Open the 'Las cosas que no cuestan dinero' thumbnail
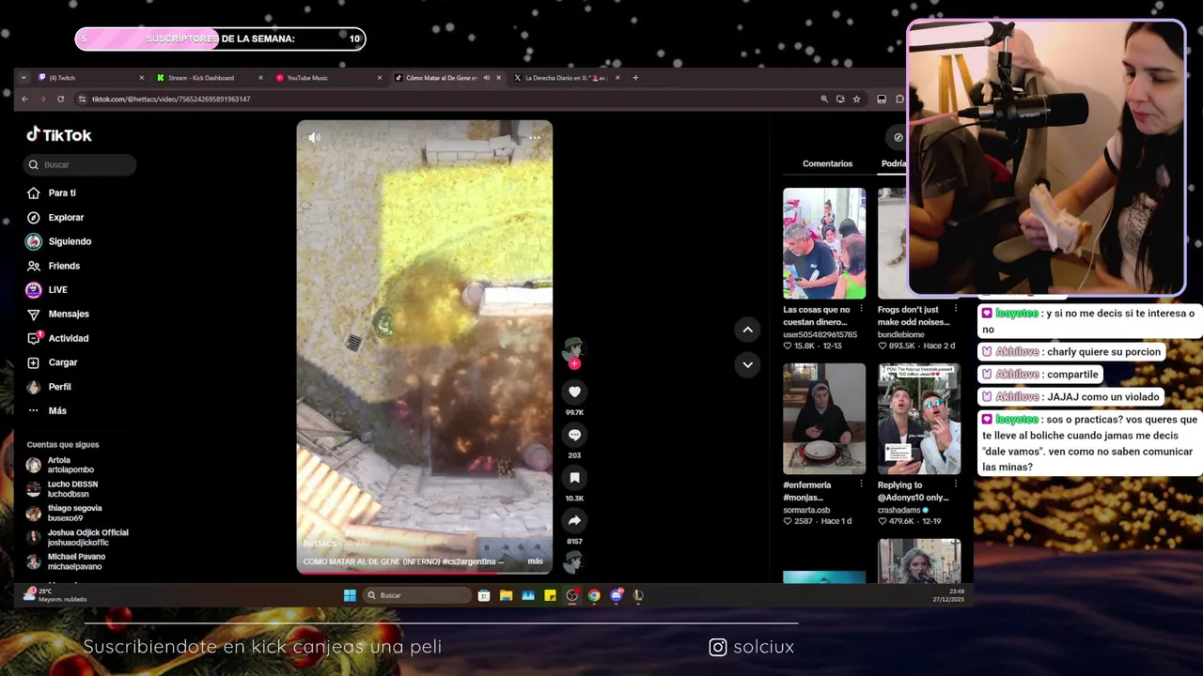 point(824,243)
